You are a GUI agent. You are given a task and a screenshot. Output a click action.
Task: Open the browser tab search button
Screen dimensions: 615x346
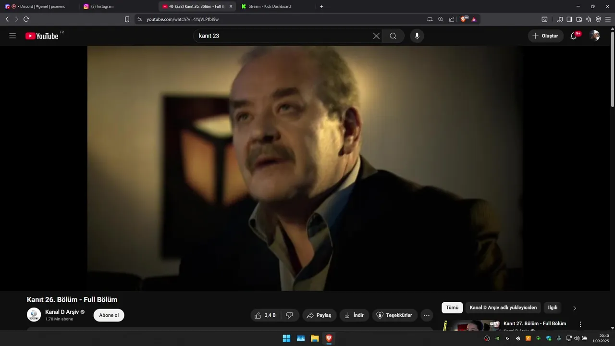(x=544, y=19)
